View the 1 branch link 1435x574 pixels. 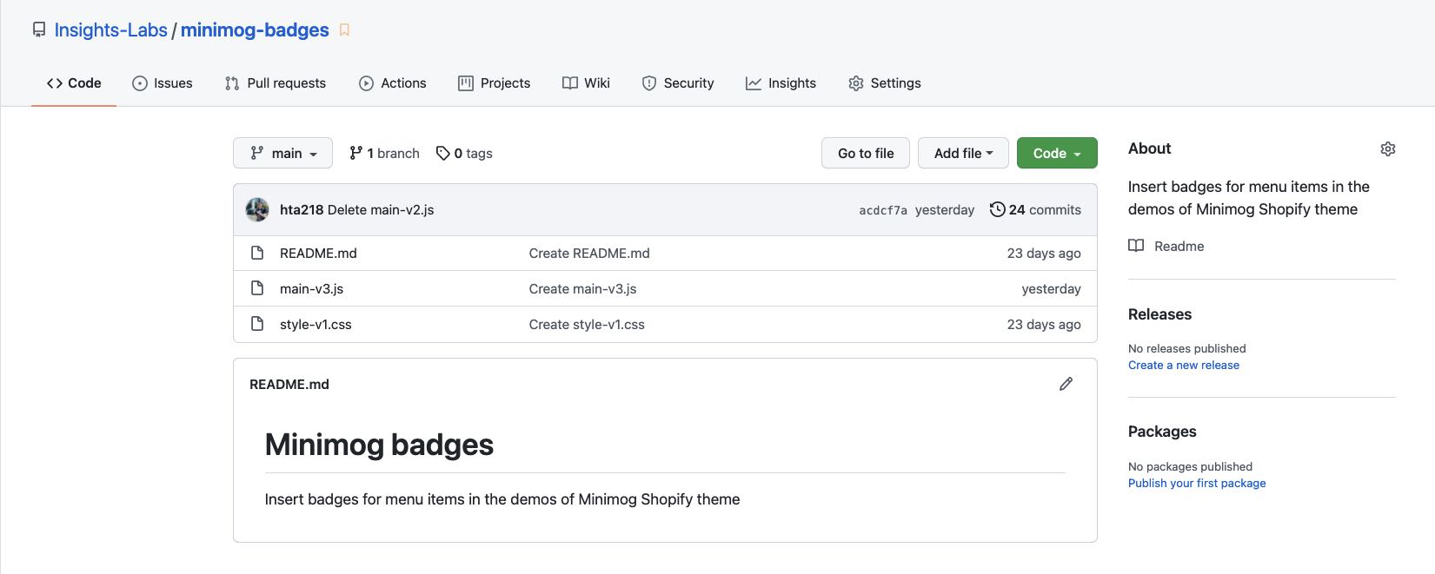pos(384,154)
